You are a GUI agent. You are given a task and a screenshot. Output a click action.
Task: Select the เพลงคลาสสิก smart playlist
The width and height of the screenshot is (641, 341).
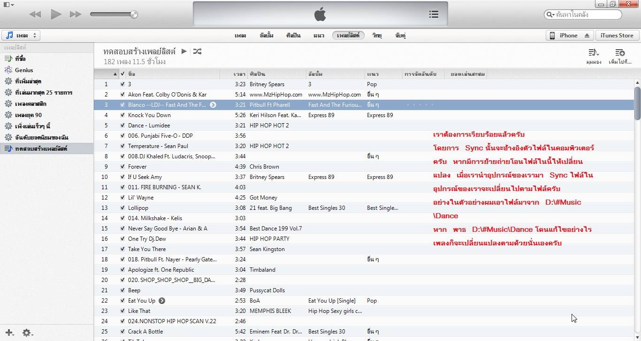[x=47, y=104]
